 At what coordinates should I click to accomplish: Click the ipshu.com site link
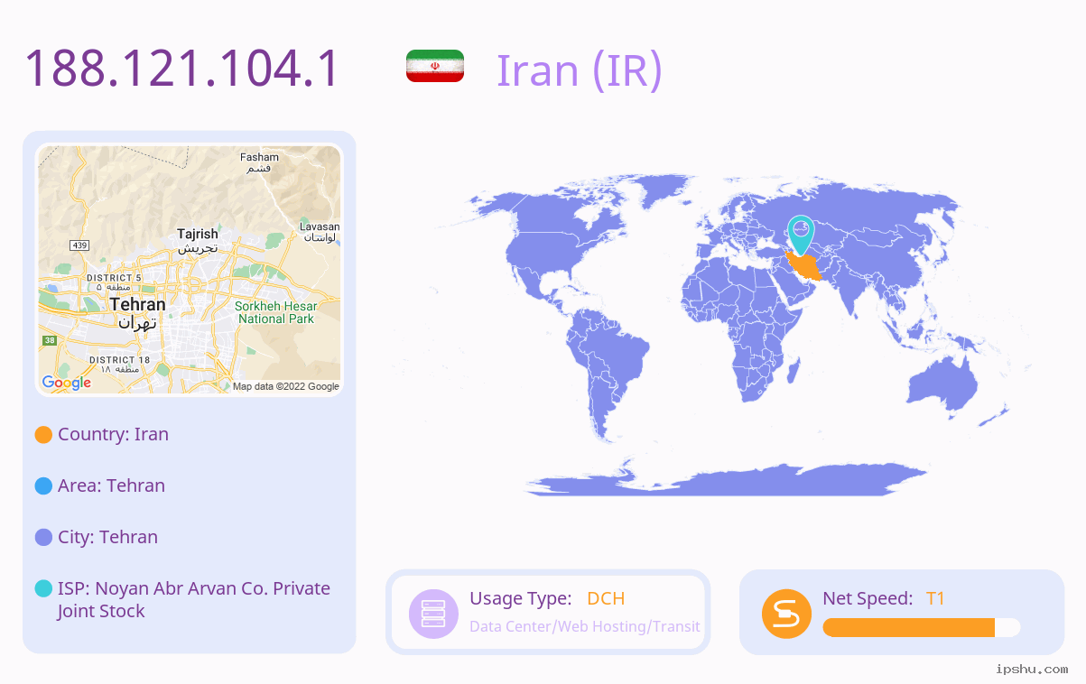pyautogui.click(x=1032, y=669)
